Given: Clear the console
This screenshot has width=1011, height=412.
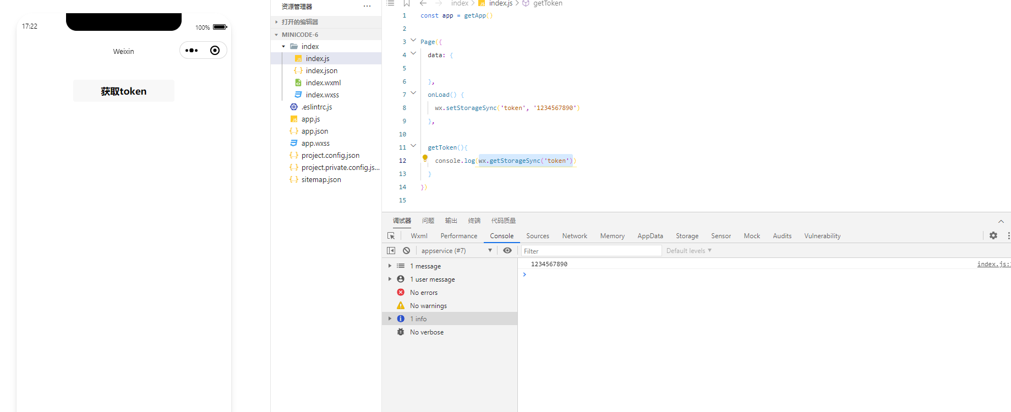Looking at the screenshot, I should (x=406, y=250).
